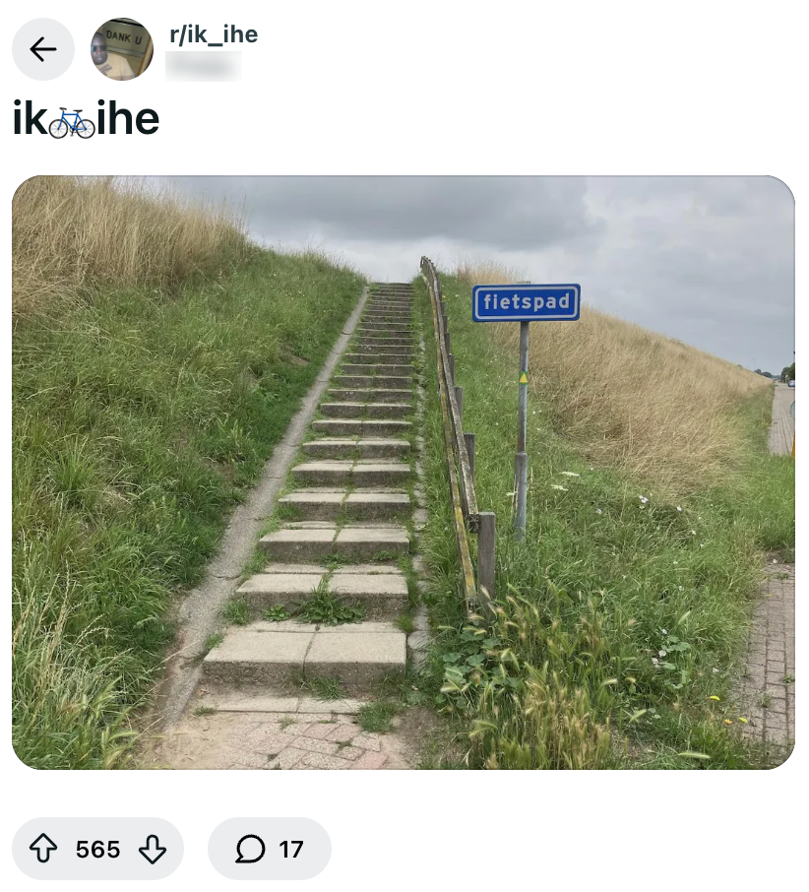The height and width of the screenshot is (892, 809).
Task: Open comments via the speech bubble icon
Action: 250,849
